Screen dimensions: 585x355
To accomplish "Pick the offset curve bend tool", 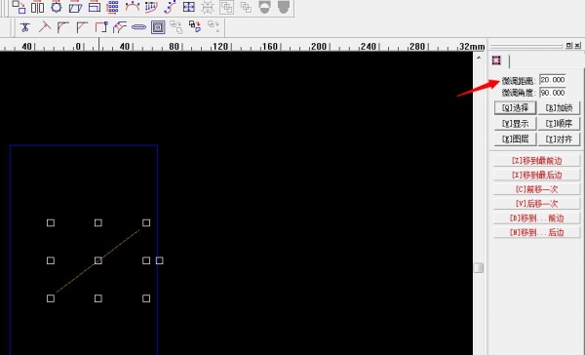I will [x=120, y=27].
